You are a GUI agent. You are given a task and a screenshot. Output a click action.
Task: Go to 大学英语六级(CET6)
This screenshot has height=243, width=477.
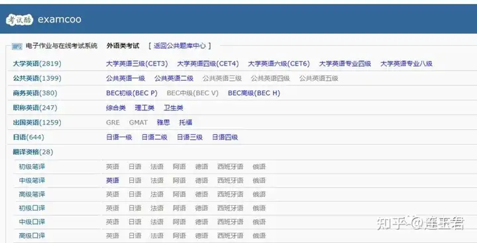pos(279,64)
